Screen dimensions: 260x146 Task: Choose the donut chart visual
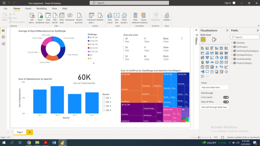(221, 58)
